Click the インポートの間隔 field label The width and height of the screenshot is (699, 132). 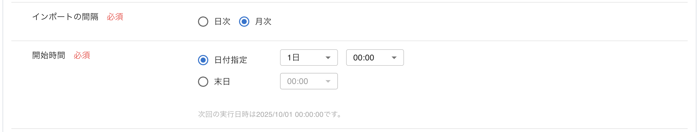click(65, 17)
